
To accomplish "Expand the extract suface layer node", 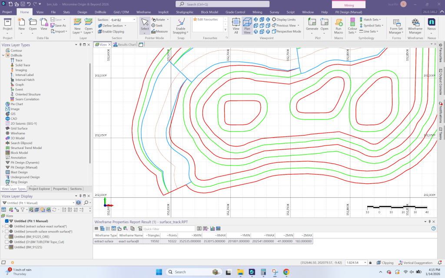I will pyautogui.click(x=3, y=226).
